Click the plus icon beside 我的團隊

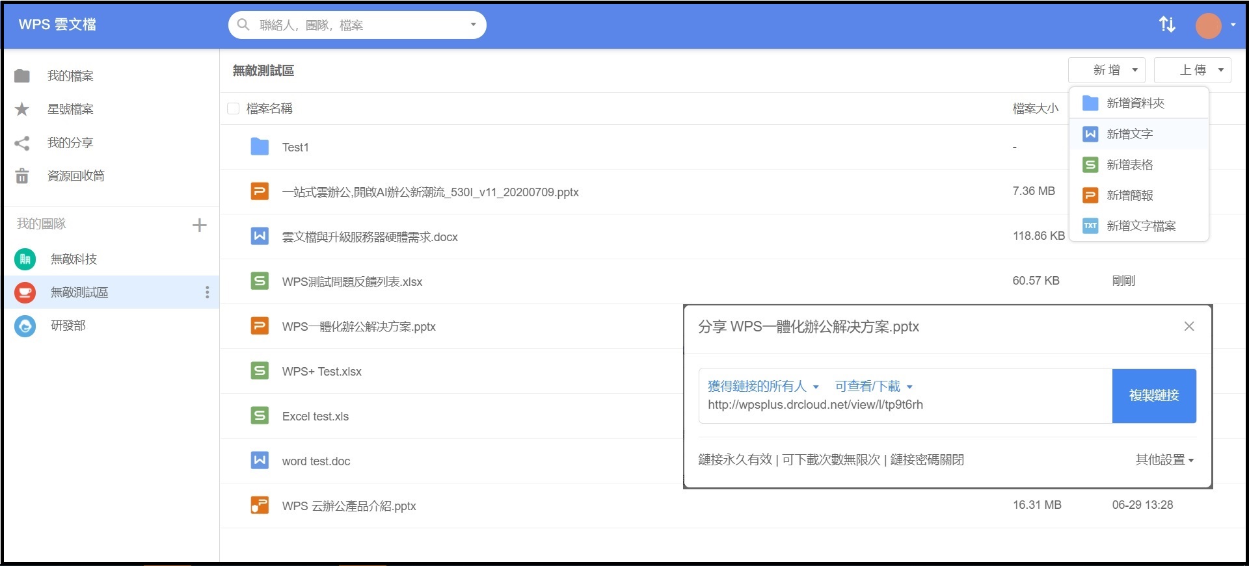199,225
